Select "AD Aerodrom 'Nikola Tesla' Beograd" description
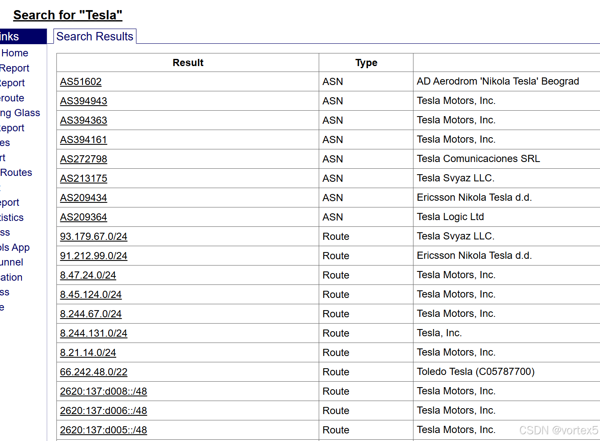Image resolution: width=600 pixels, height=441 pixels. 498,81
